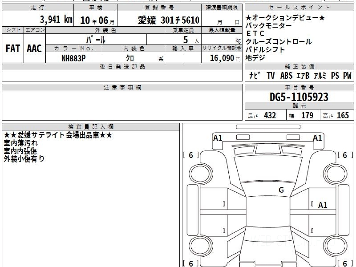Image resolution: width=356 pixels, height=267 pixels.
Task: Click the FAT shift type cell
Action: (13, 49)
